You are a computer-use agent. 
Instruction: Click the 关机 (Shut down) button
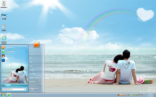pyautogui.click(x=33, y=89)
